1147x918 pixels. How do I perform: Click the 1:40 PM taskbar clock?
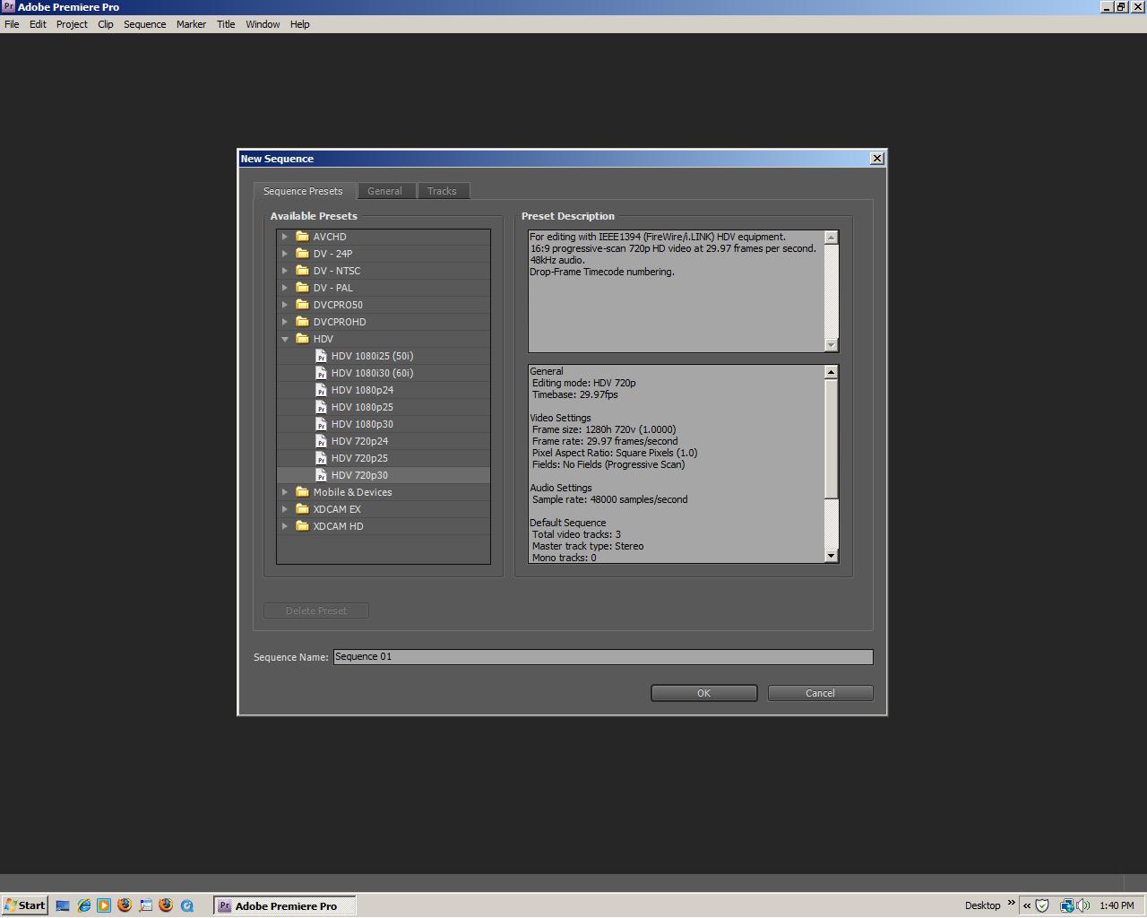pyautogui.click(x=1117, y=905)
